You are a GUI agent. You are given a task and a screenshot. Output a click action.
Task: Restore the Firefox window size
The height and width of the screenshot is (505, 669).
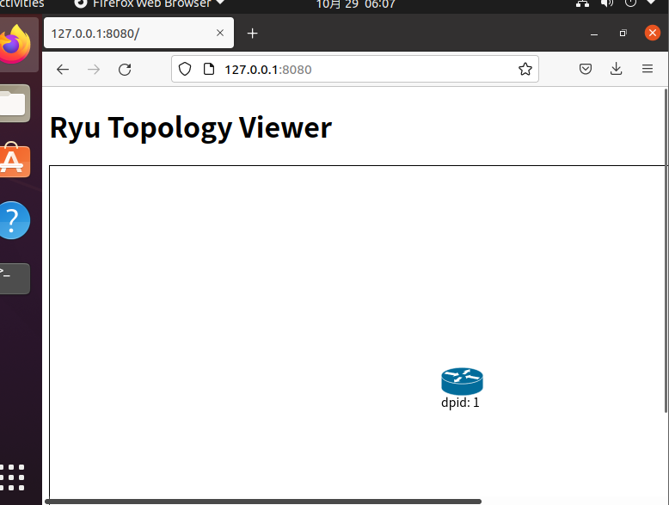pyautogui.click(x=623, y=33)
